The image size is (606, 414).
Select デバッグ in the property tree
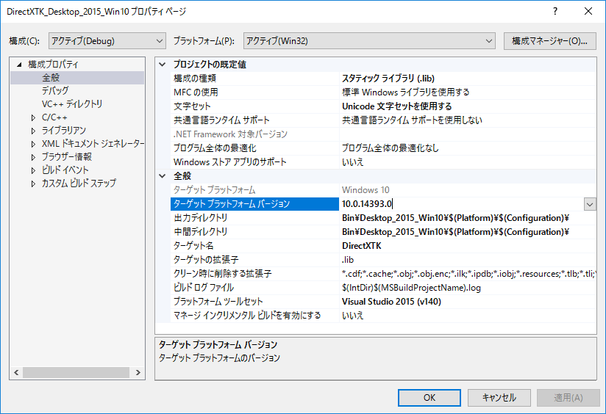[55, 91]
